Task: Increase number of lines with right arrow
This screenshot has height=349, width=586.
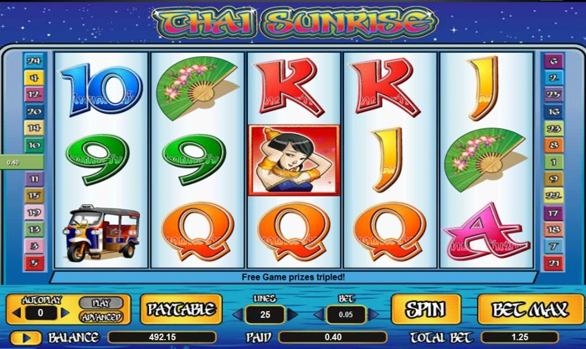Action: [x=292, y=315]
